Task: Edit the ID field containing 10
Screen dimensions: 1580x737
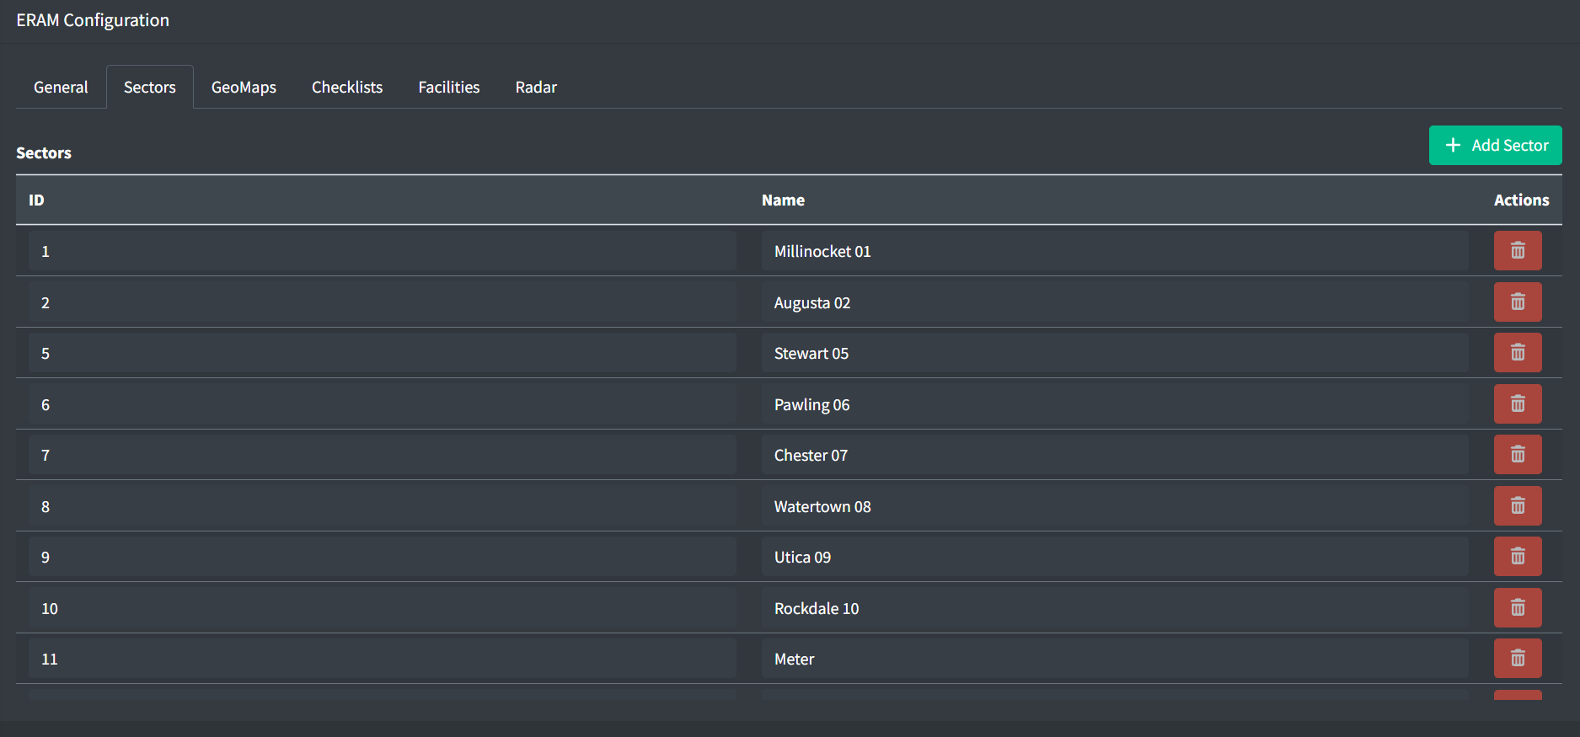Action: (x=383, y=607)
